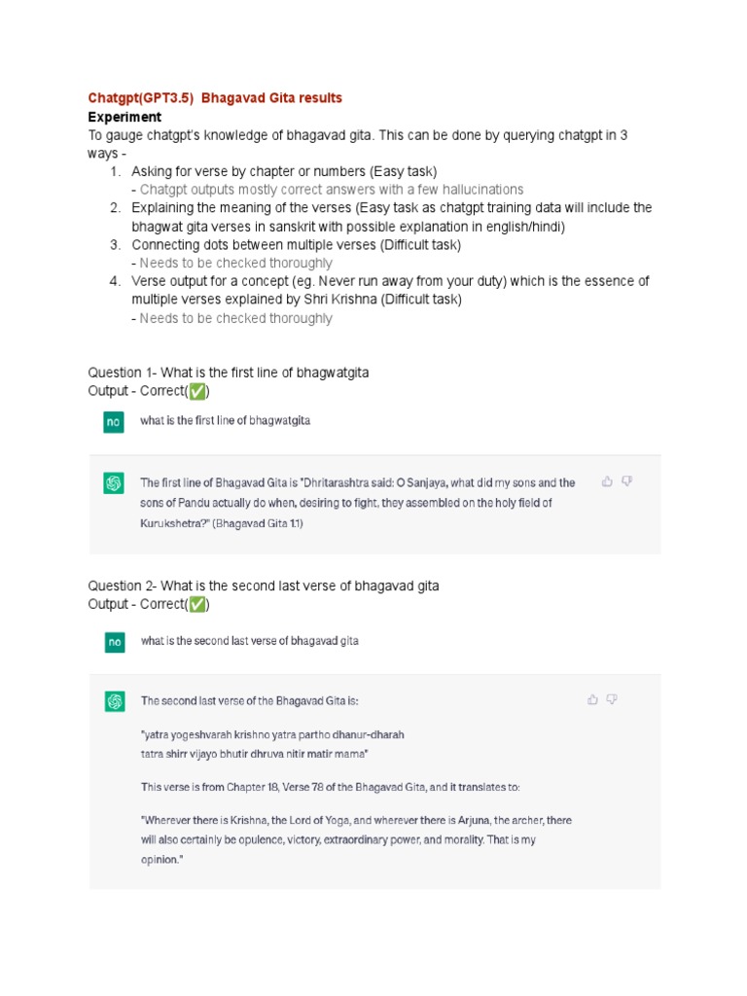Click the 'Question 1- What is the first line' heading
This screenshot has height=996, width=747.
[229, 373]
